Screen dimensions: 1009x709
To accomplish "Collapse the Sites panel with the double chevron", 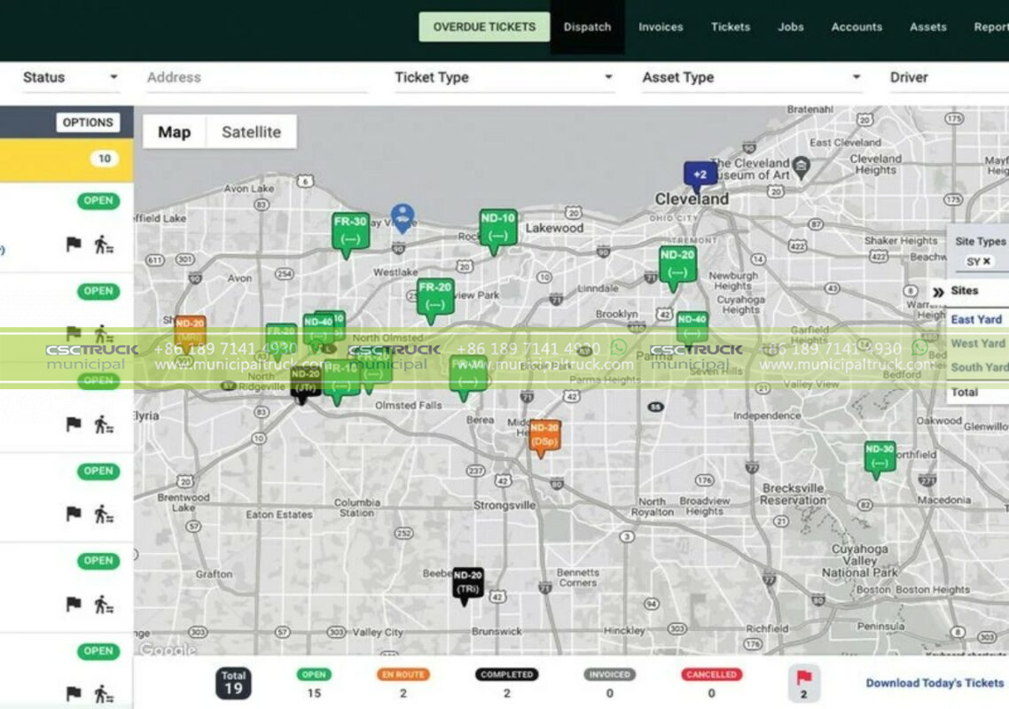I will click(x=939, y=290).
